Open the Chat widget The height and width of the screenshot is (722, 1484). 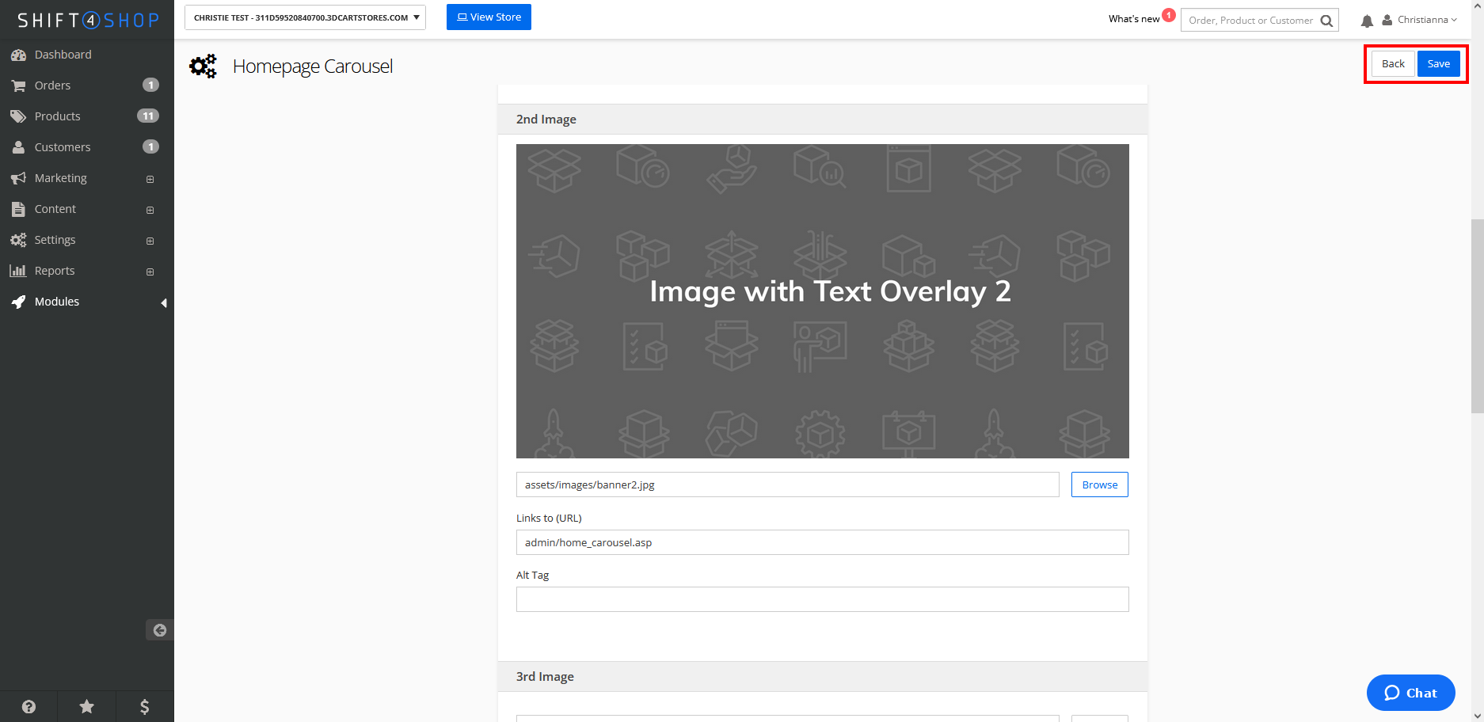tap(1411, 693)
